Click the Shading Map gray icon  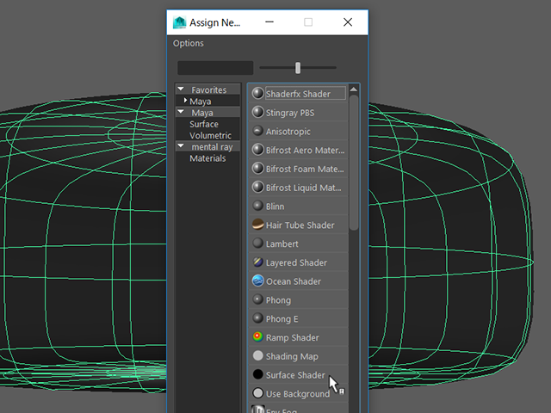pos(258,355)
